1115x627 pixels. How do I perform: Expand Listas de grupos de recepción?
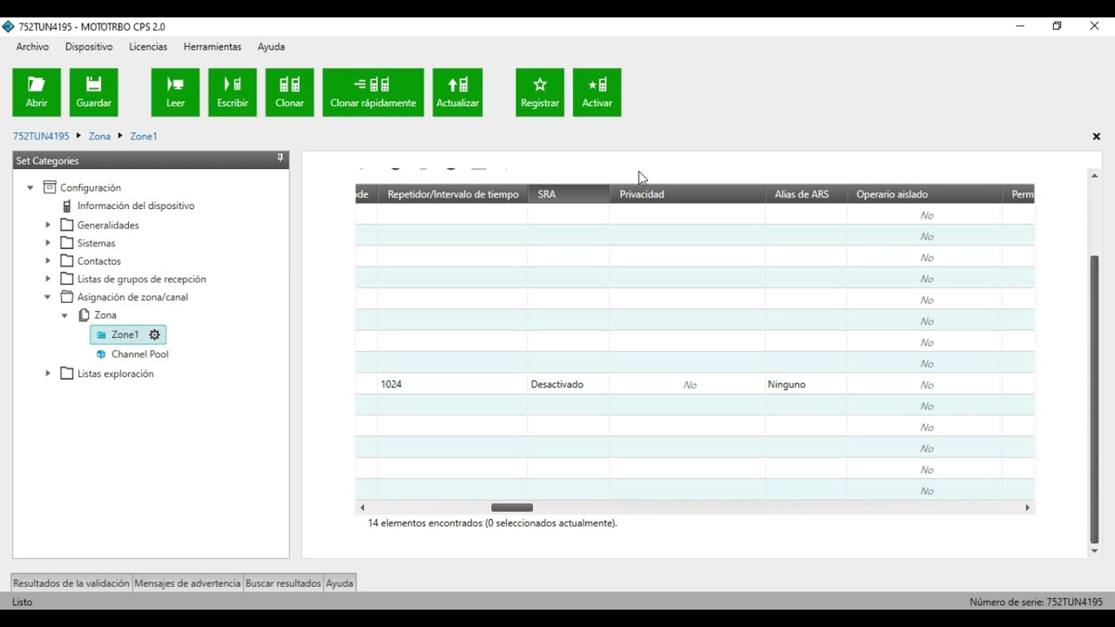[x=48, y=279]
